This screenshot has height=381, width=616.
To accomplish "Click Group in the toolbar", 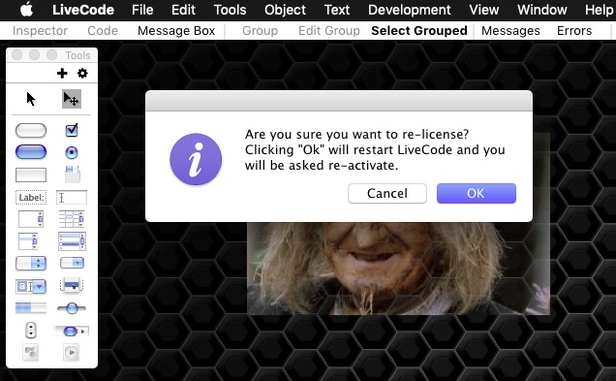I will coord(261,31).
